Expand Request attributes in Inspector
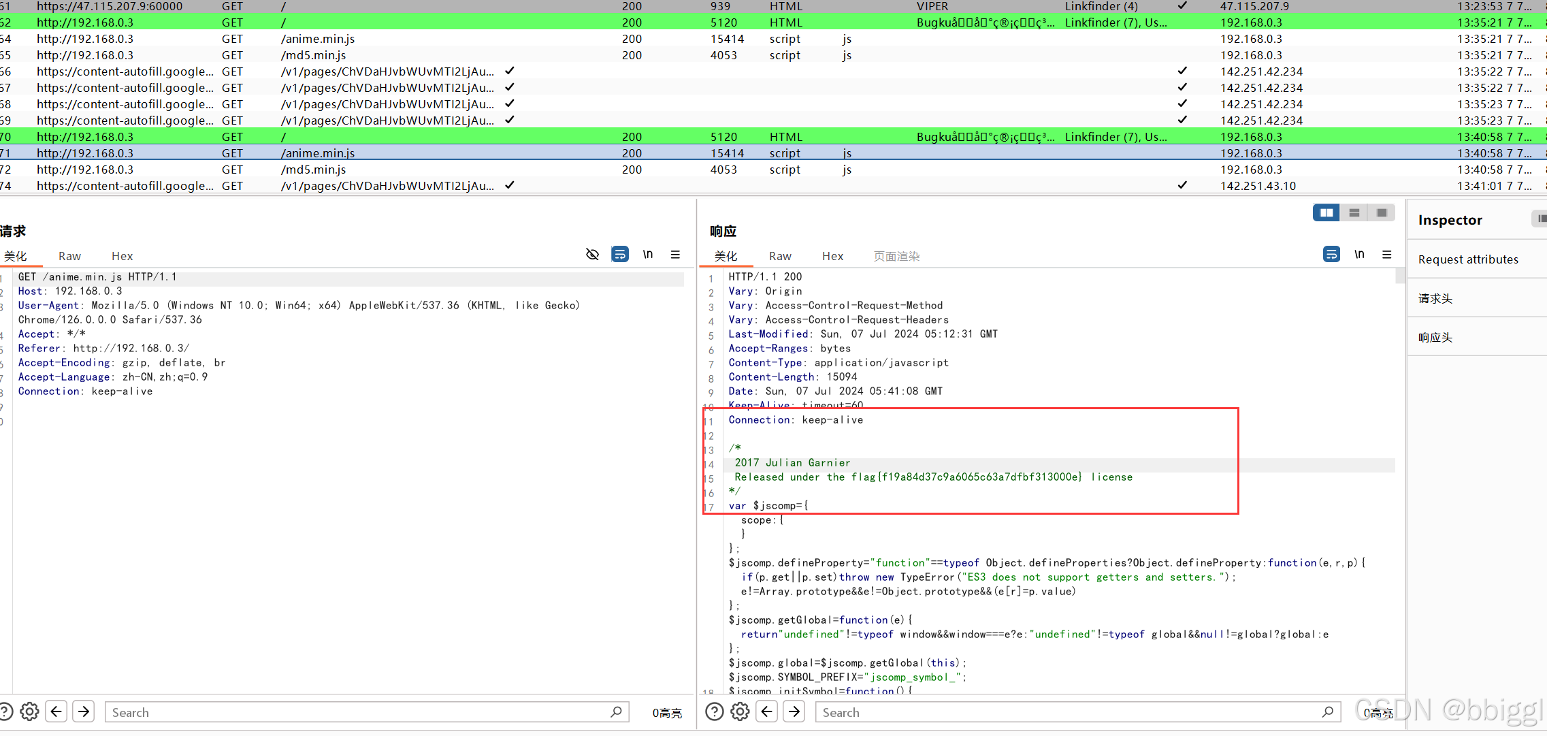Screen dimensions: 1547x736 (x=1468, y=259)
